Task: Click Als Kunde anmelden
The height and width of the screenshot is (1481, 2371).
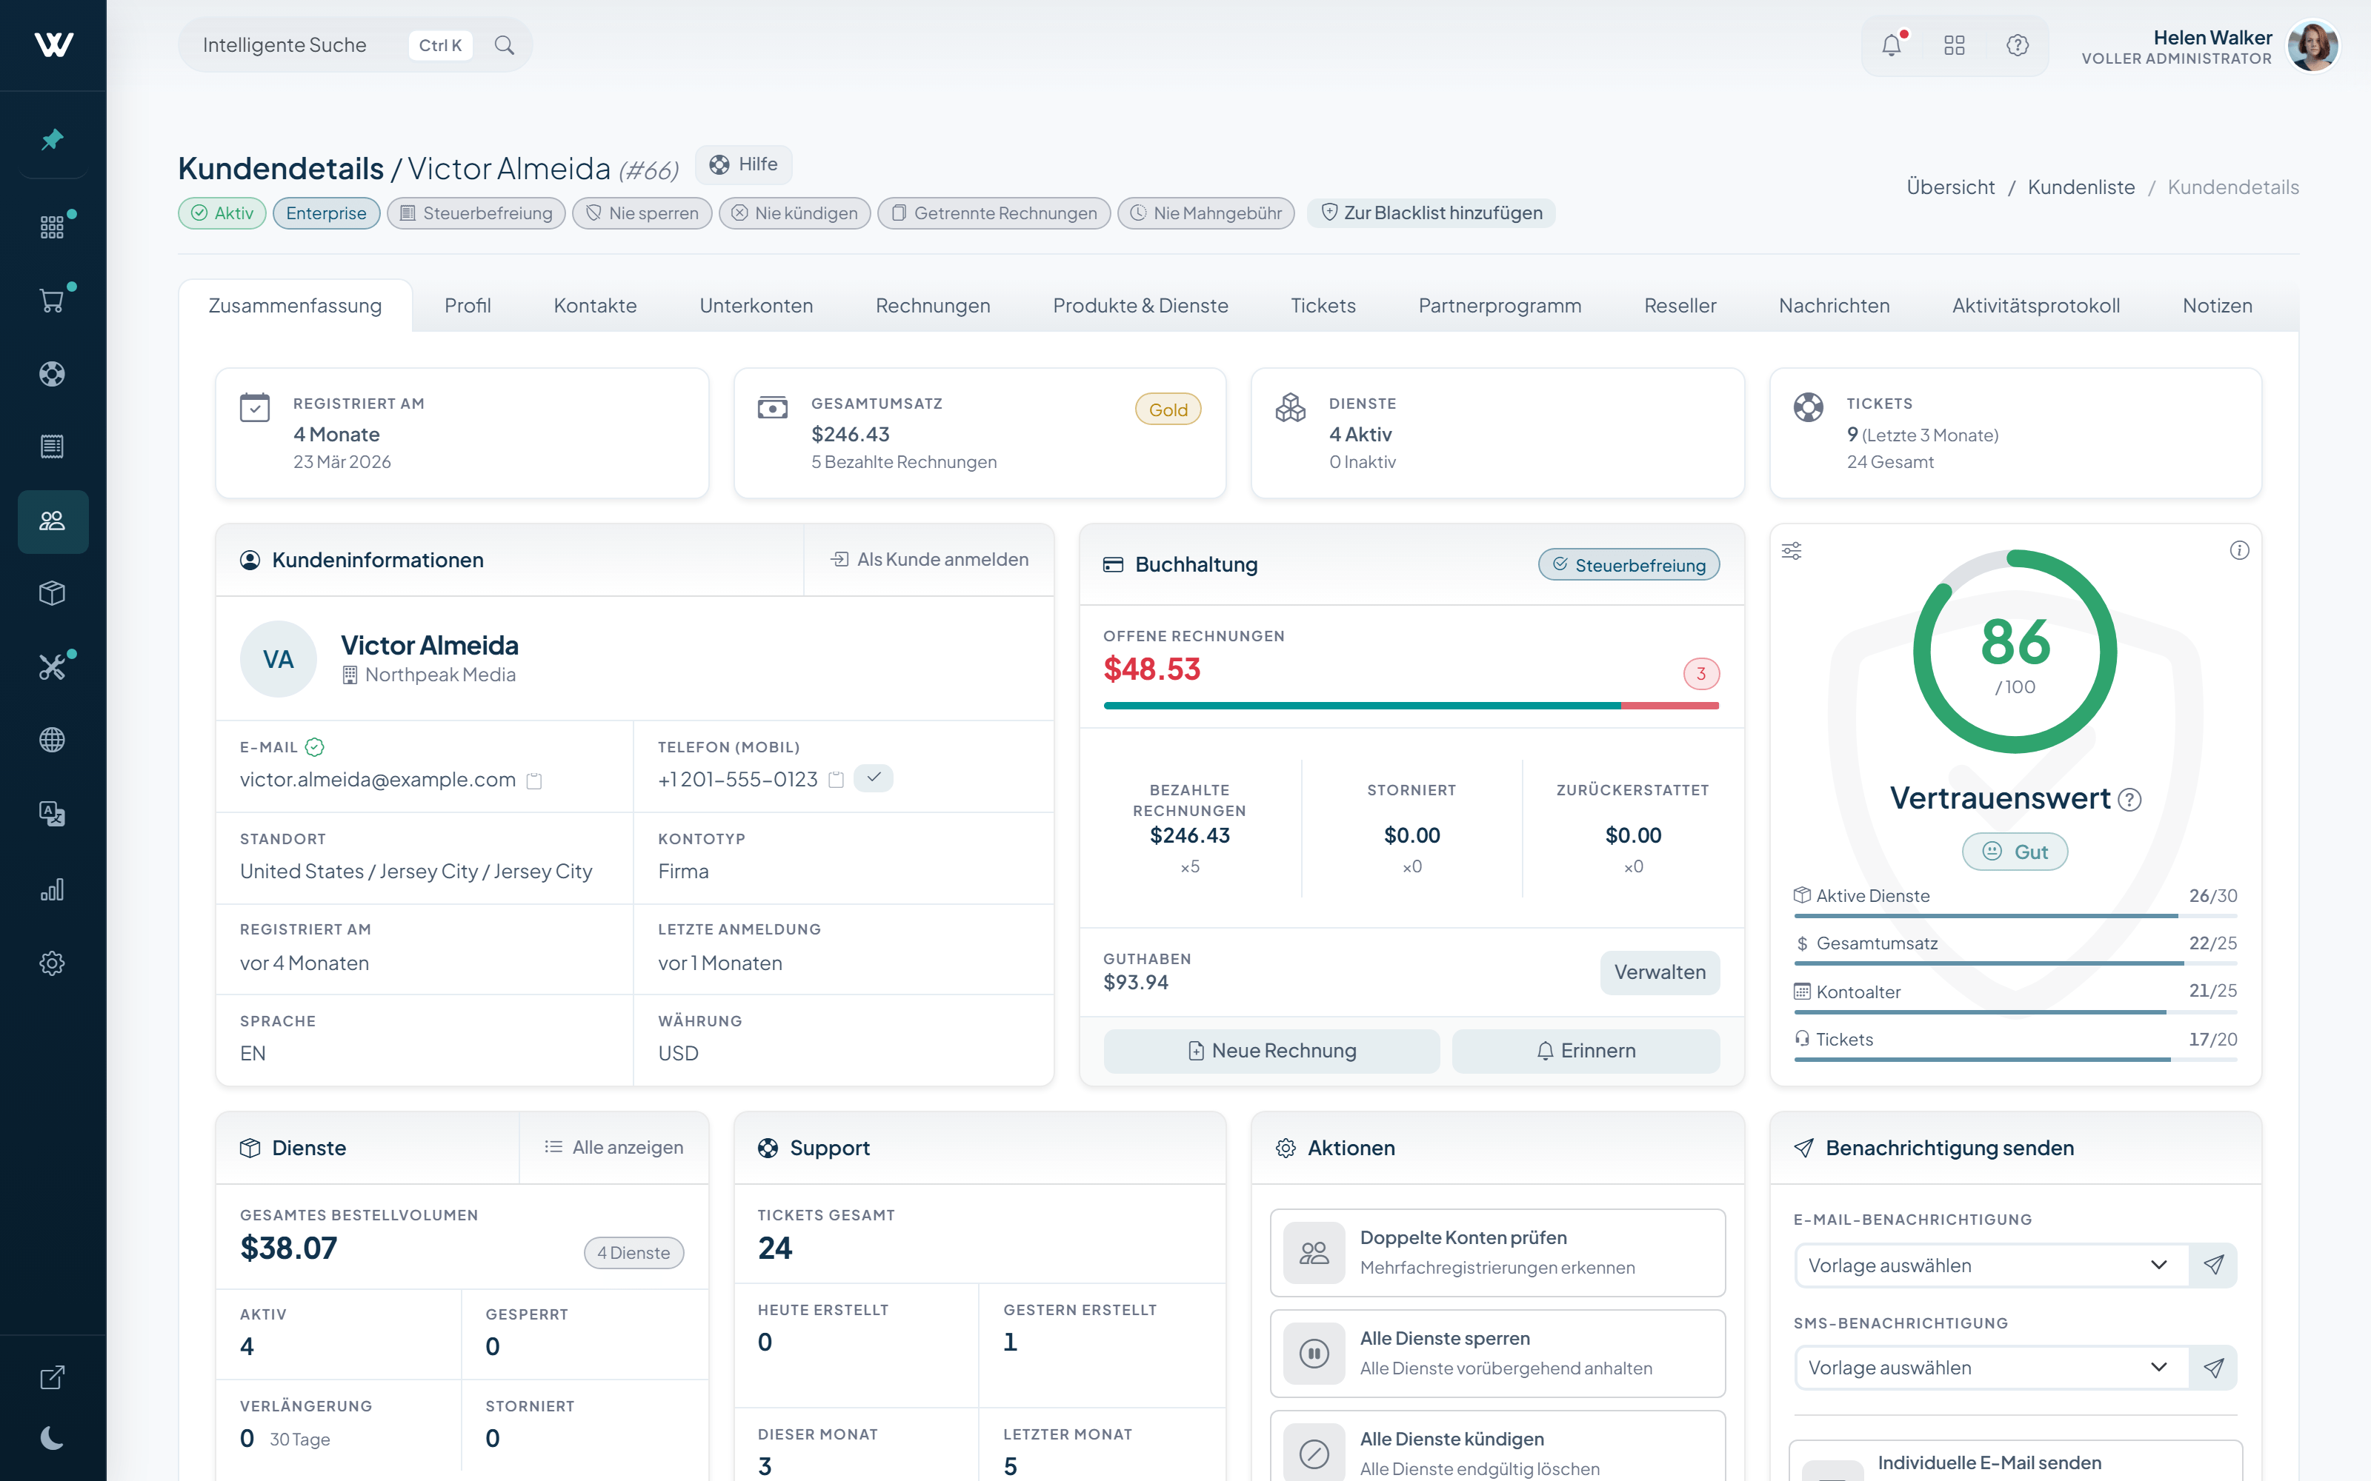Action: tap(930, 559)
